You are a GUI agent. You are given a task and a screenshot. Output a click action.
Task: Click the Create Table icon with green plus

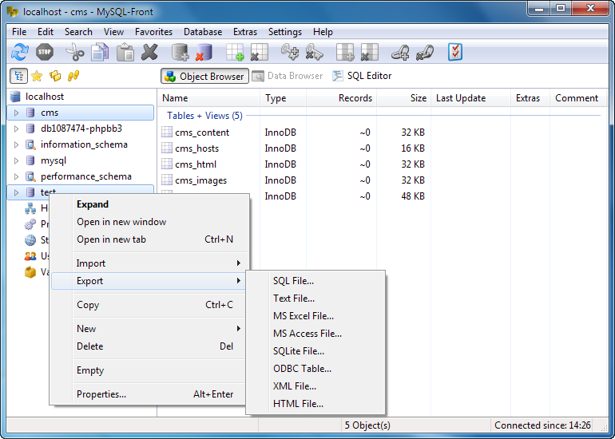pos(235,52)
